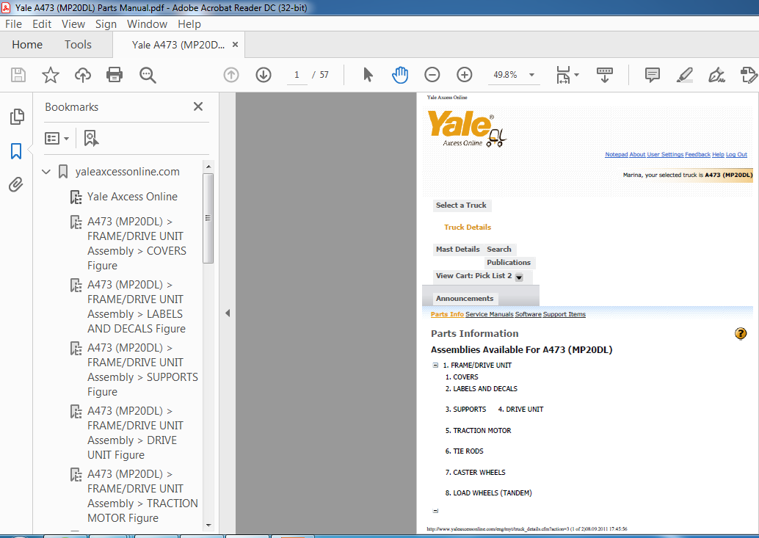Click the fit page width icon
The image size is (759, 538).
click(563, 75)
